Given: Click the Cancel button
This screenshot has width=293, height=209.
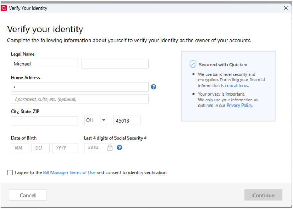Looking at the screenshot, I should [x=28, y=195].
